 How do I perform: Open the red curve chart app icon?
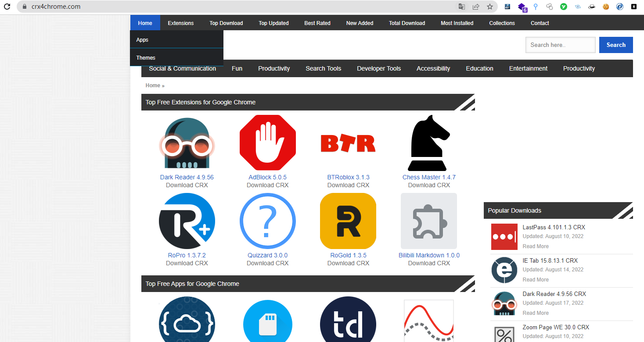429,321
